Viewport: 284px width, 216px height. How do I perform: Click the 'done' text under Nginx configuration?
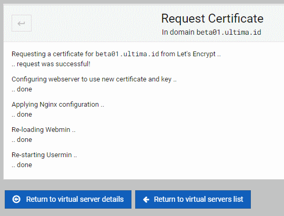[x=24, y=115]
